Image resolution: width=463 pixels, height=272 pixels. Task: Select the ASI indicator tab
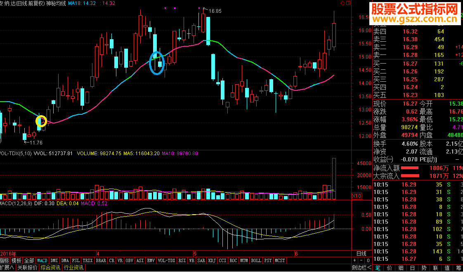click(140, 261)
